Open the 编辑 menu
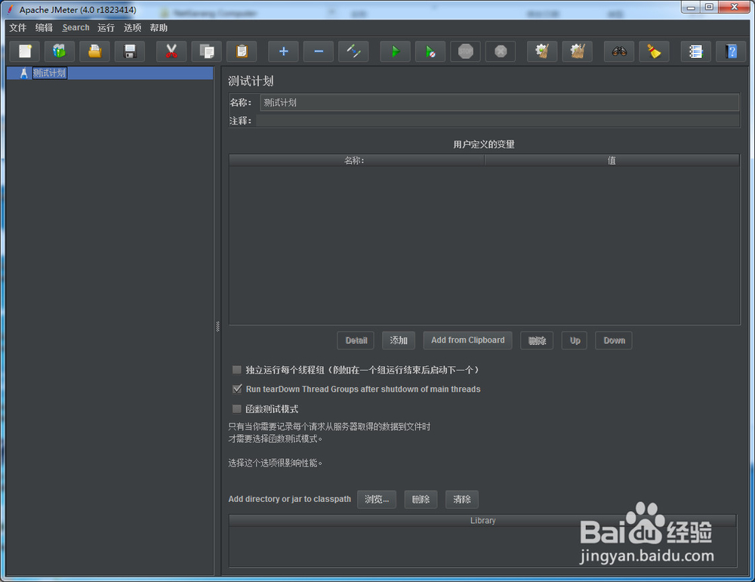This screenshot has height=582, width=755. (x=44, y=27)
